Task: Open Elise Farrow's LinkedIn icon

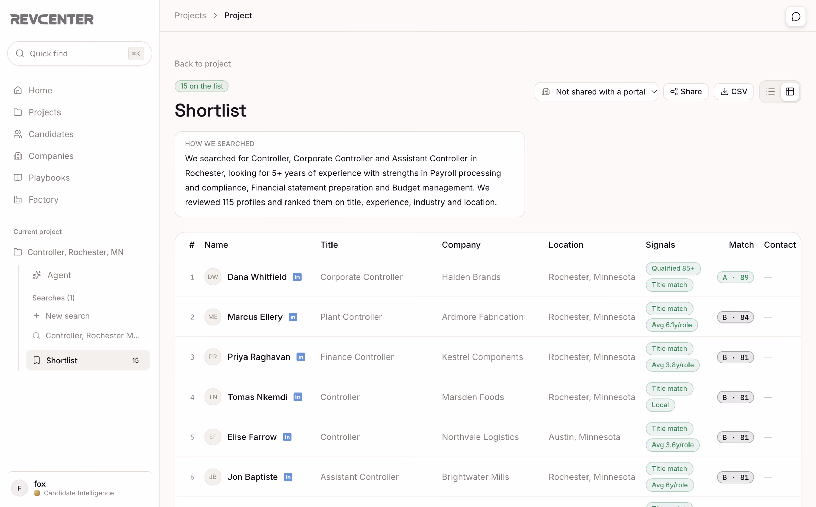Action: click(287, 437)
